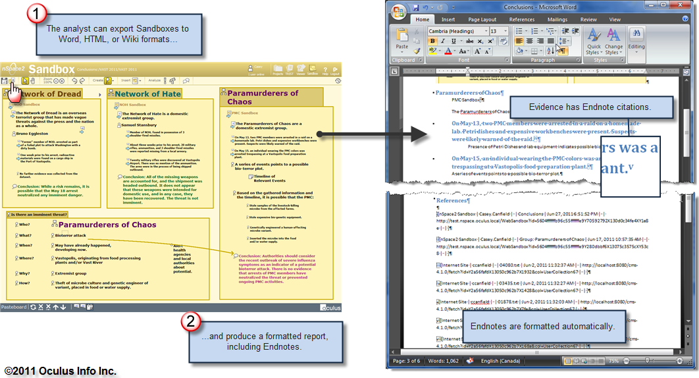699x378 pixels.
Task: Open the Page Layout ribbon tab
Action: [x=482, y=20]
